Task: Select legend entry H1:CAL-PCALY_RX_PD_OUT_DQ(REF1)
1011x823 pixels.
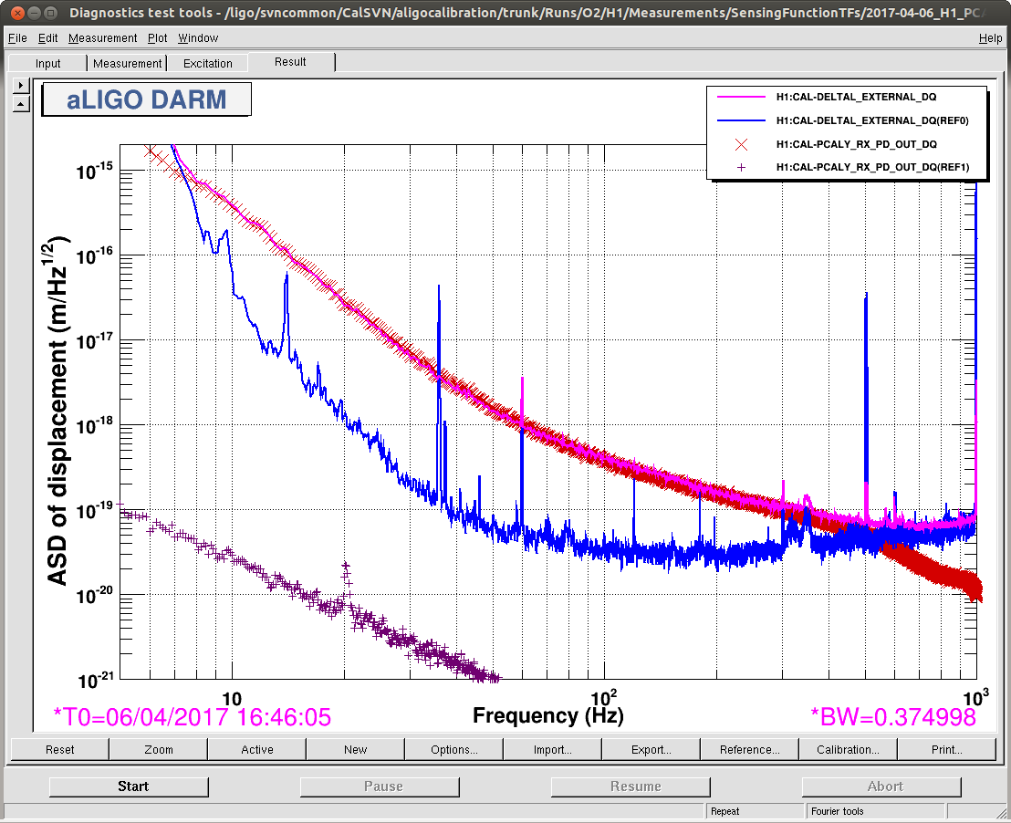Action: pyautogui.click(x=872, y=167)
